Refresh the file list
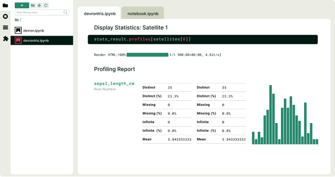Screen dimensions: 335x177 pos(46,5)
